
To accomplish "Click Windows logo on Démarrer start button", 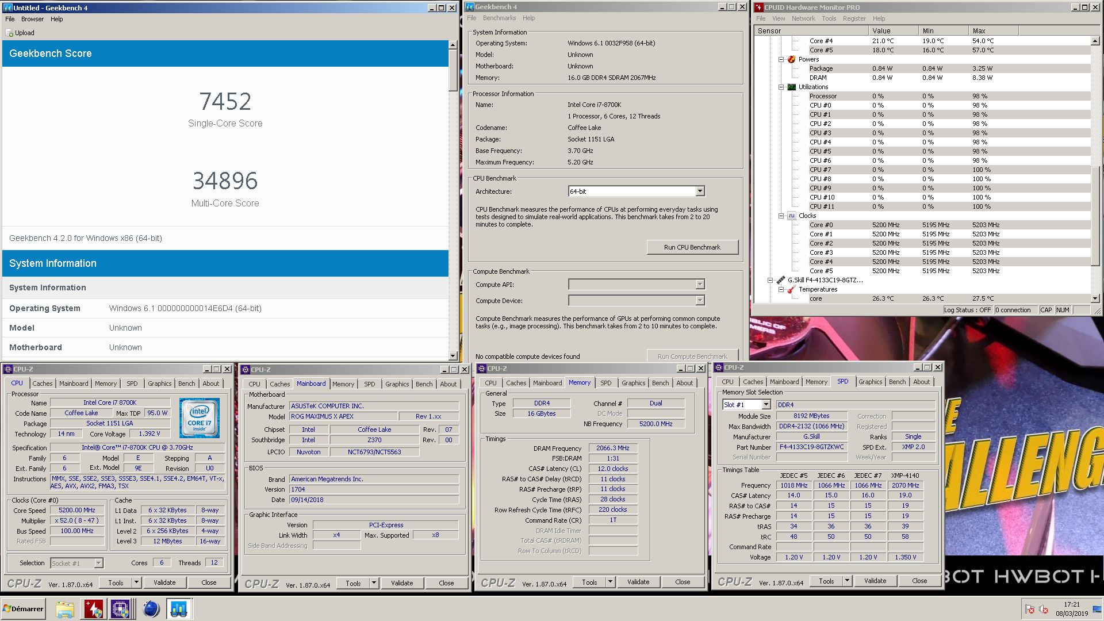I will click(x=7, y=609).
